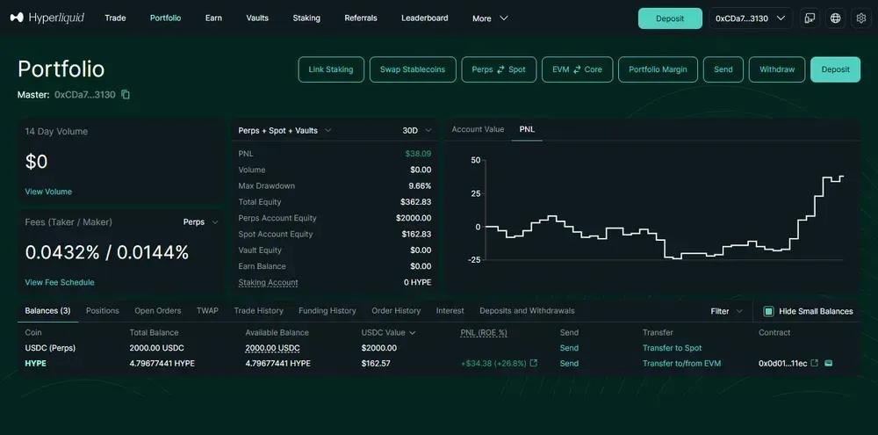Click Transfer to Spot link

tap(672, 348)
